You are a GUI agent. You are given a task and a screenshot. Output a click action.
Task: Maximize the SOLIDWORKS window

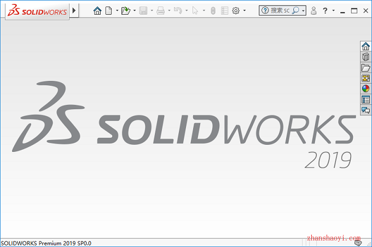[354, 11]
